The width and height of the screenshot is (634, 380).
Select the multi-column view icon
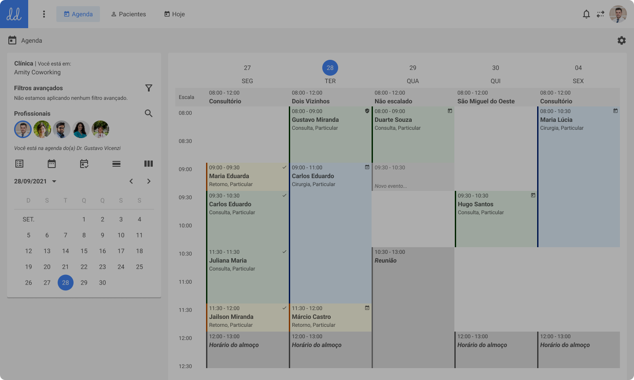coord(148,163)
